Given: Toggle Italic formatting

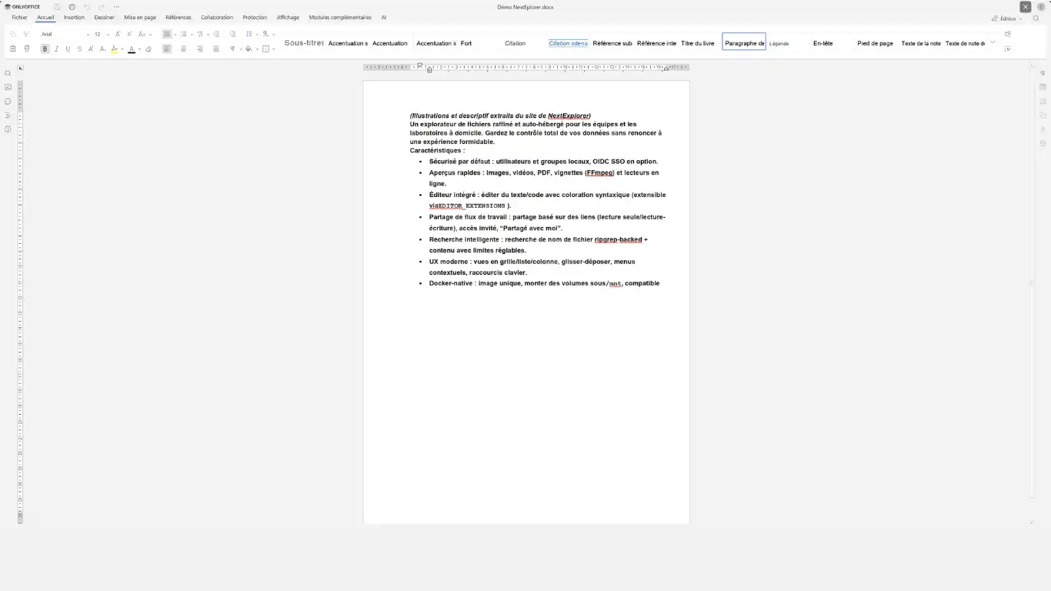Looking at the screenshot, I should click(x=56, y=48).
